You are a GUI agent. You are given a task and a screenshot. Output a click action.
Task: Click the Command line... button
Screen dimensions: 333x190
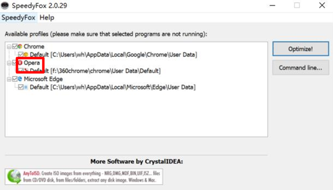[300, 68]
